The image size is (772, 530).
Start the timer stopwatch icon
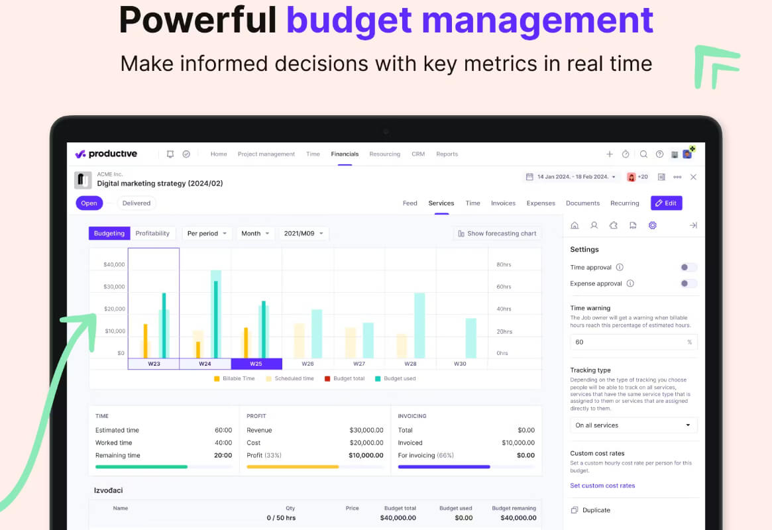(x=626, y=154)
